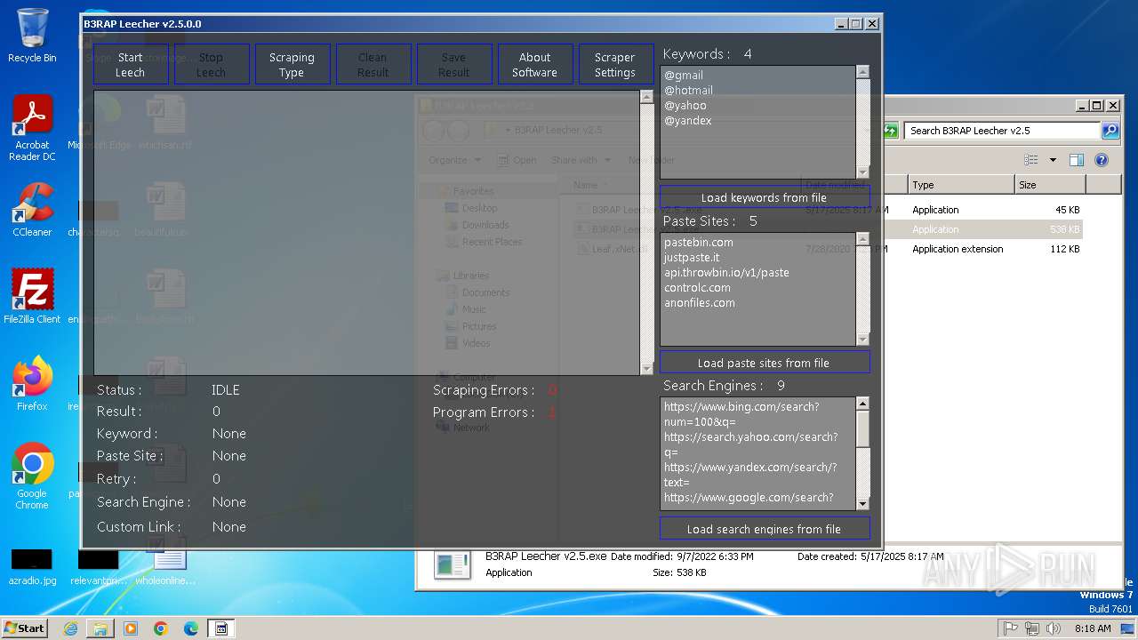Screen dimensions: 1138x640
Task: Click the yandex.com search engine URL
Action: 750,475
